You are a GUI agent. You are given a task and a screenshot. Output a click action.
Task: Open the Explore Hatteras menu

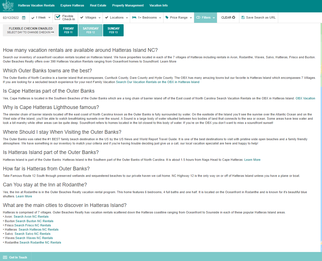coord(72,5)
